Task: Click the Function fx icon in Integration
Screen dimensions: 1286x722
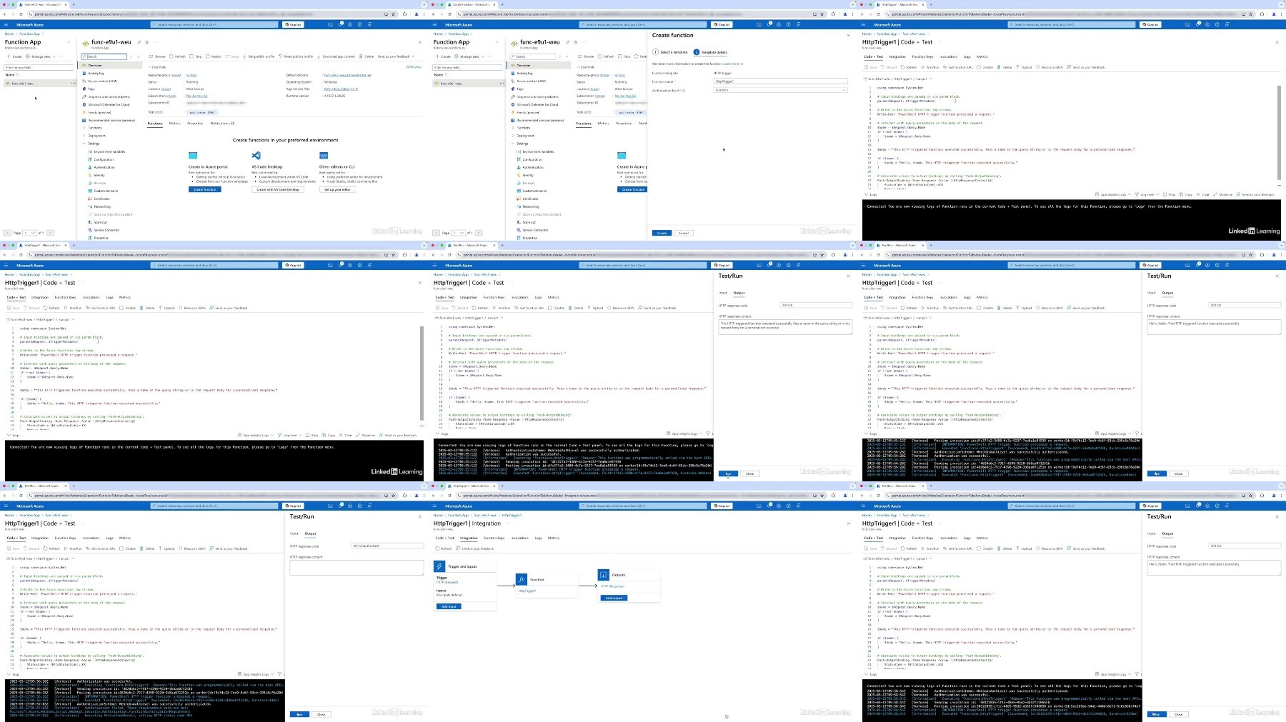Action: coord(522,579)
